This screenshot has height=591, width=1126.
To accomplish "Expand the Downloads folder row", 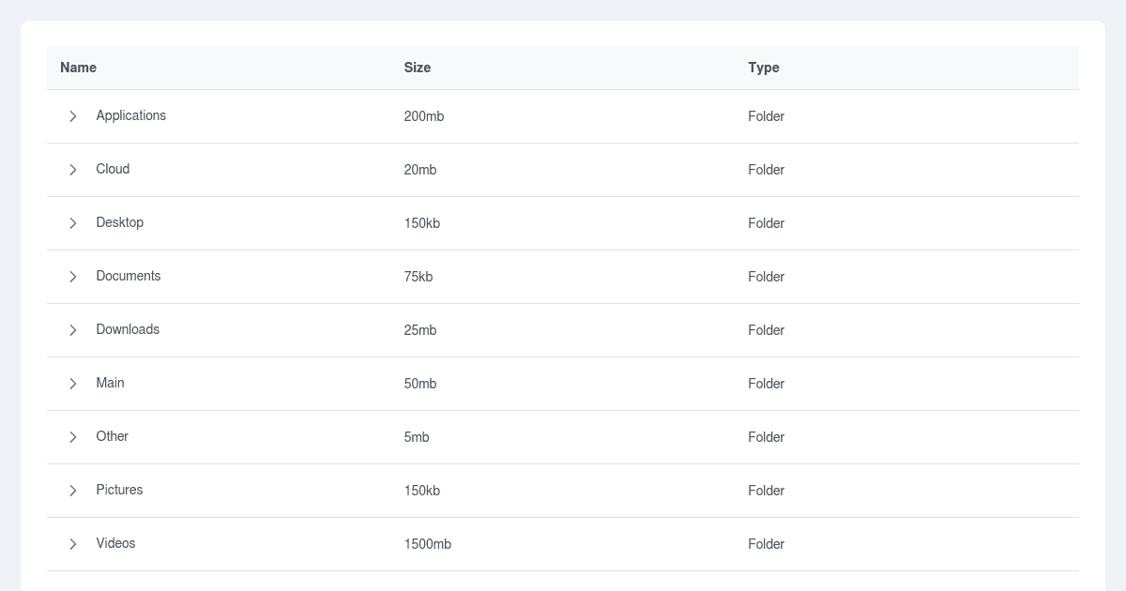I will point(73,330).
